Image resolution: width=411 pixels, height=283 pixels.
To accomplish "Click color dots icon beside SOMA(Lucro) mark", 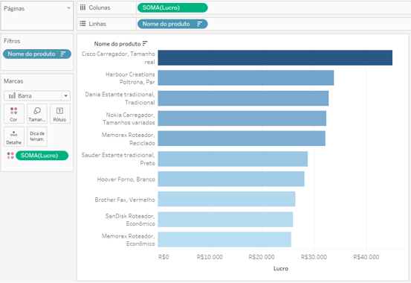I will pos(10,156).
